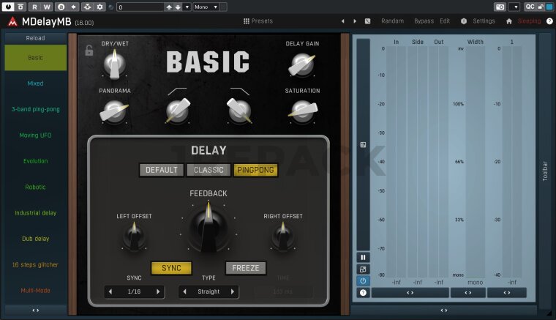Screen dimensions: 556x320
Task: Choose the Moving UFO preset
Action: click(35, 135)
